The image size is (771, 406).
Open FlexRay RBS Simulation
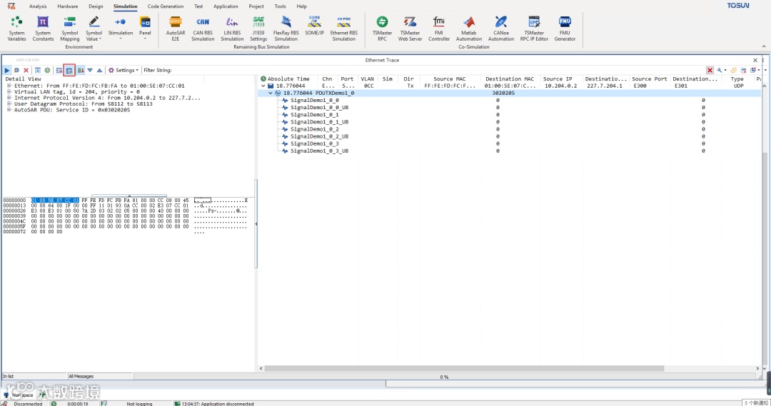pyautogui.click(x=286, y=29)
